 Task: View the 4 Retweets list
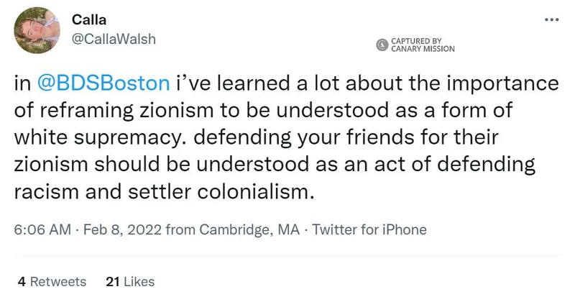coord(52,282)
